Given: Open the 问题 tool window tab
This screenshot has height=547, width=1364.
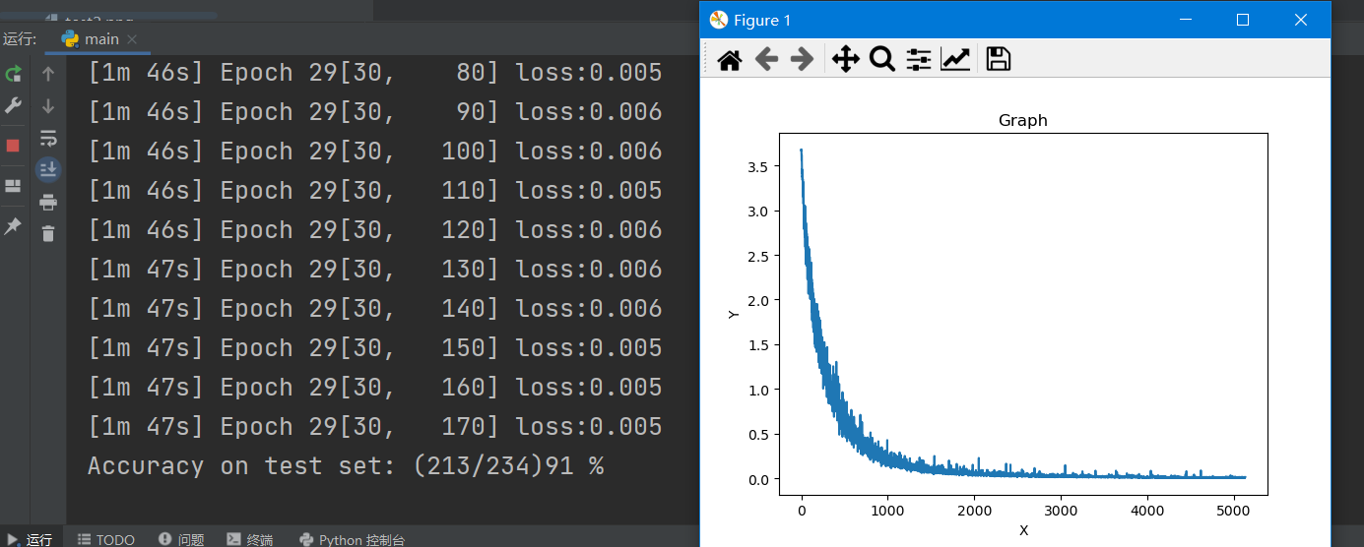Looking at the screenshot, I should coord(181,539).
